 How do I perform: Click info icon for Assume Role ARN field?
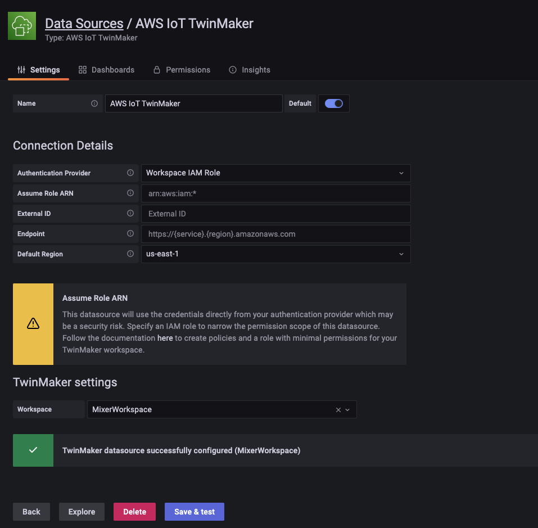(x=130, y=193)
